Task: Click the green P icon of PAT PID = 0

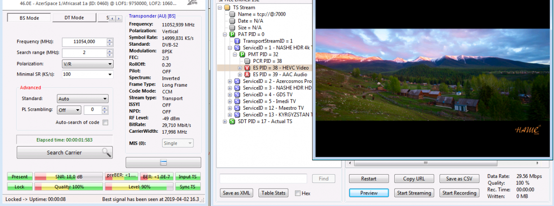Action: click(x=232, y=35)
